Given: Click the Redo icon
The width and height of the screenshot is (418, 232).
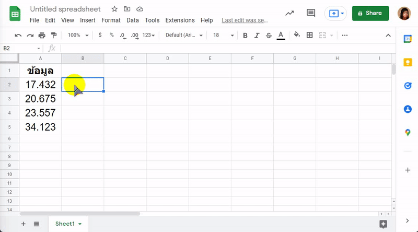Looking at the screenshot, I should click(x=30, y=35).
